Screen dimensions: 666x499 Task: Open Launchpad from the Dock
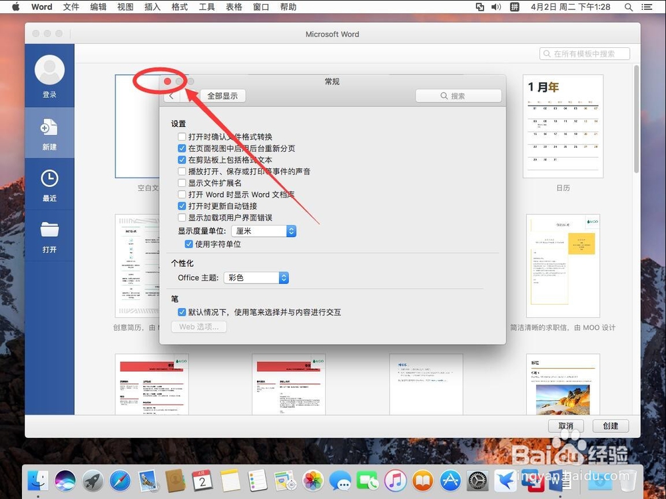93,481
